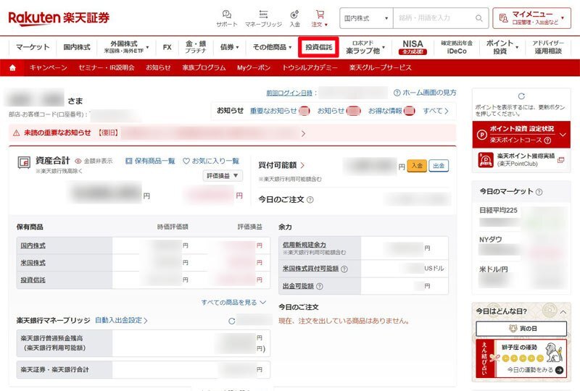Click the help icon beside 楽天ポイントコース

[x=548, y=140]
